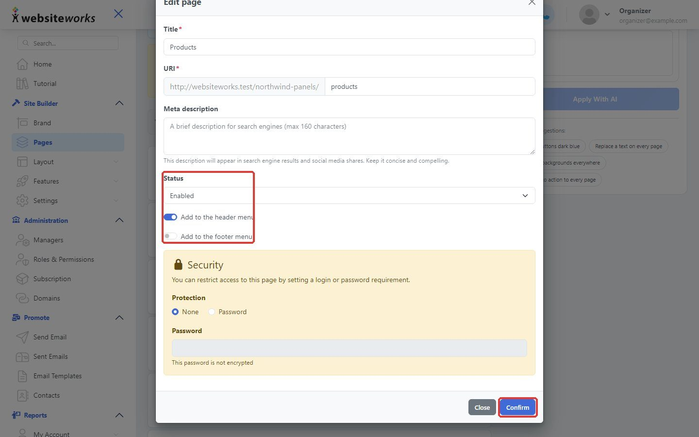The image size is (699, 437).
Task: Click the Features rocket icon
Action: click(x=22, y=181)
